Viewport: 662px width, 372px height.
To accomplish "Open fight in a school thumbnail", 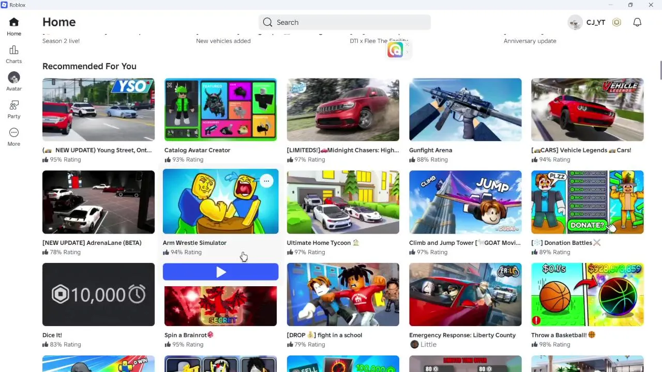I will click(x=343, y=295).
